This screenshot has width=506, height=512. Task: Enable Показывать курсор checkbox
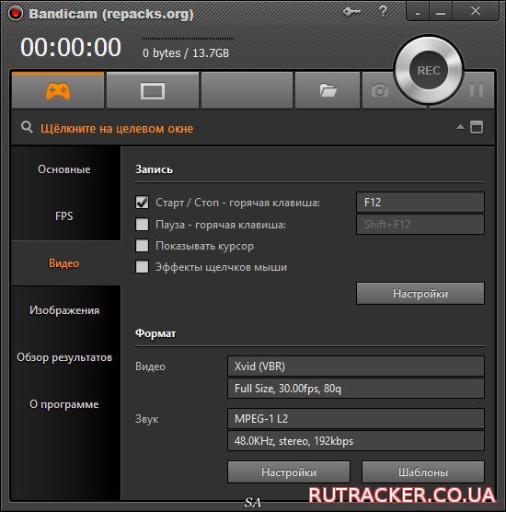click(142, 246)
